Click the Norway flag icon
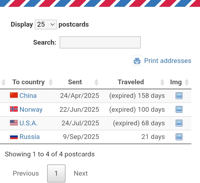Screen dimensions: 200x183 click(14, 109)
